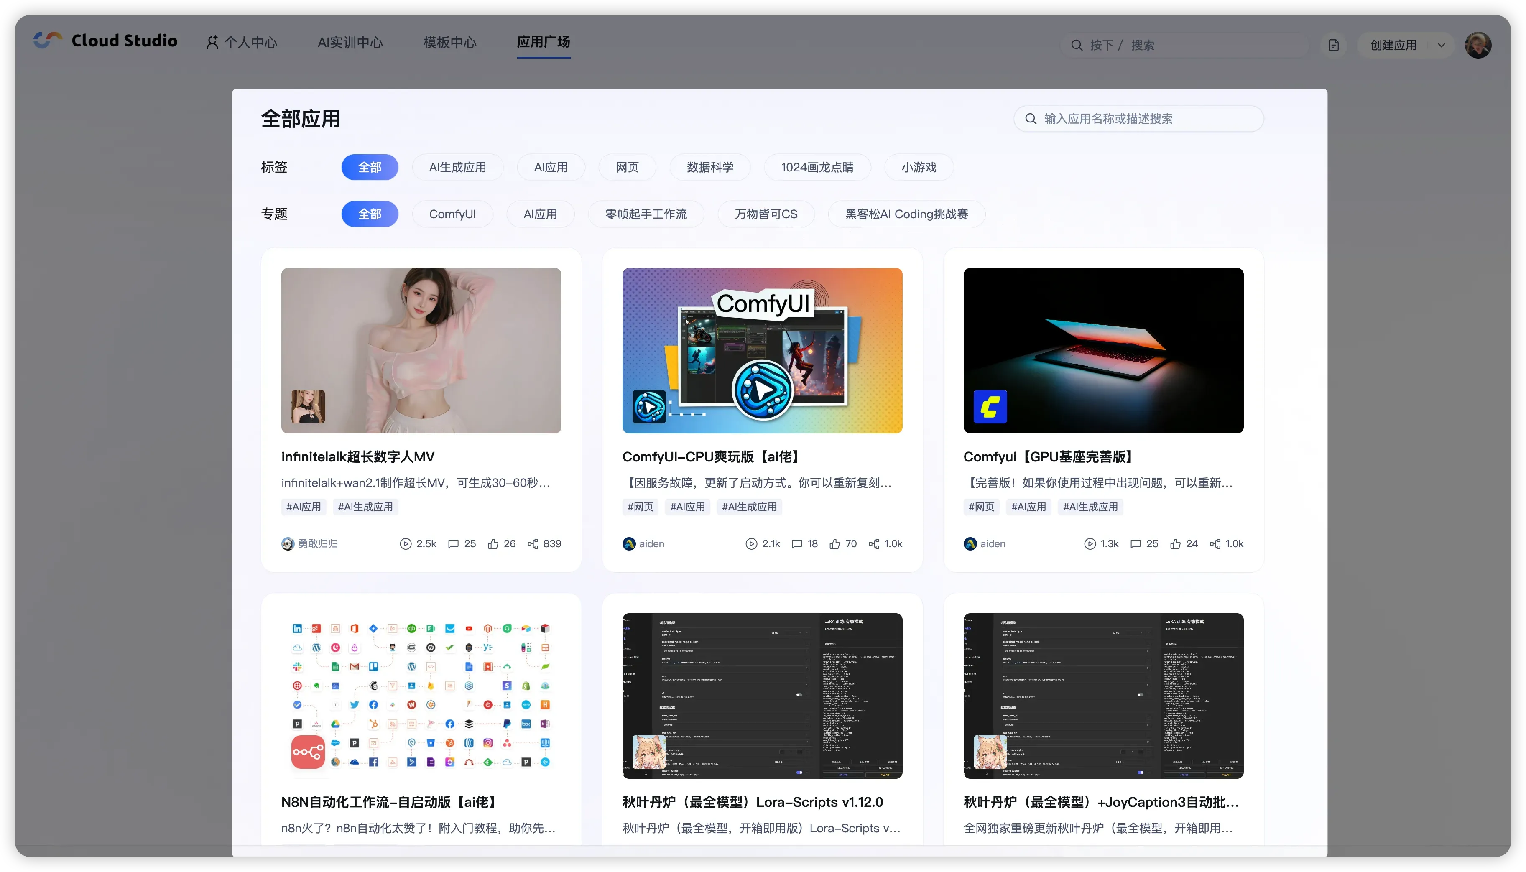This screenshot has height=872, width=1526.
Task: Open the document icon beside create button
Action: tap(1333, 46)
